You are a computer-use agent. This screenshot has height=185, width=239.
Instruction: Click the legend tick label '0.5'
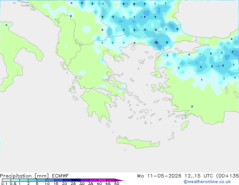coord(13,183)
